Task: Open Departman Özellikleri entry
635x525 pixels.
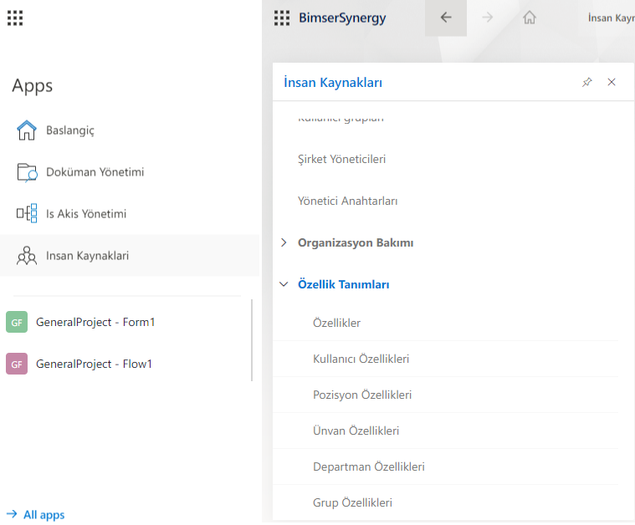Action: coord(368,466)
